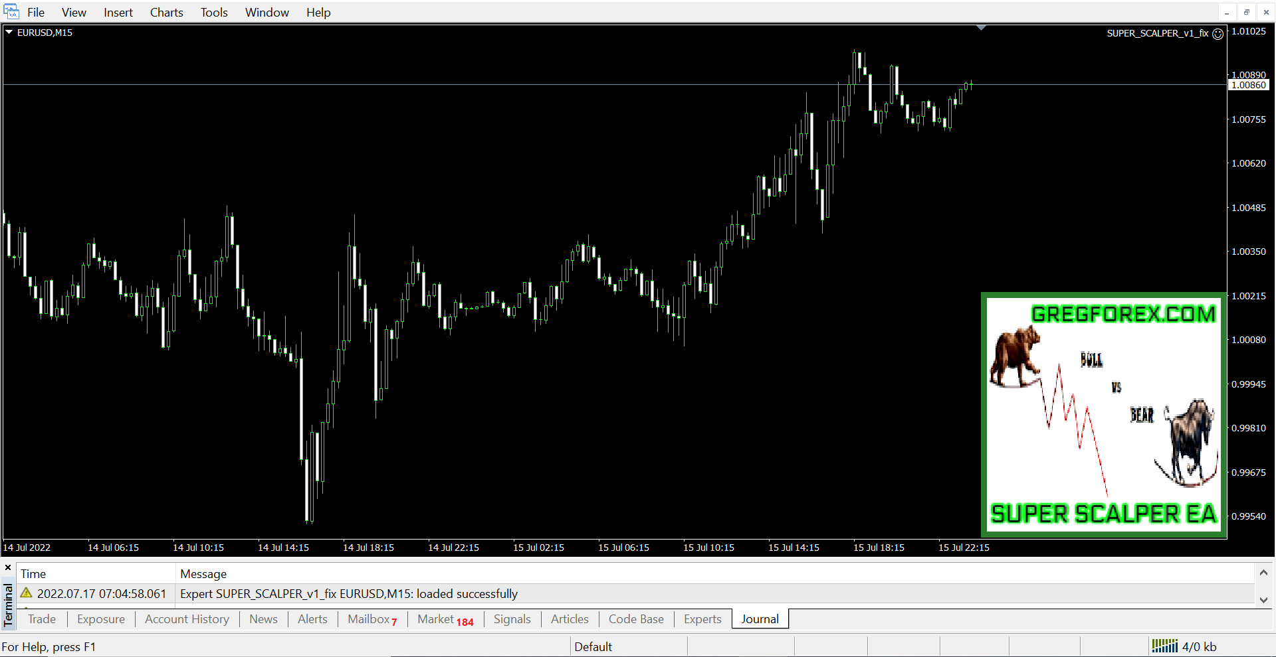Select the Default profile in status bar
The height and width of the screenshot is (657, 1276).
(x=593, y=646)
